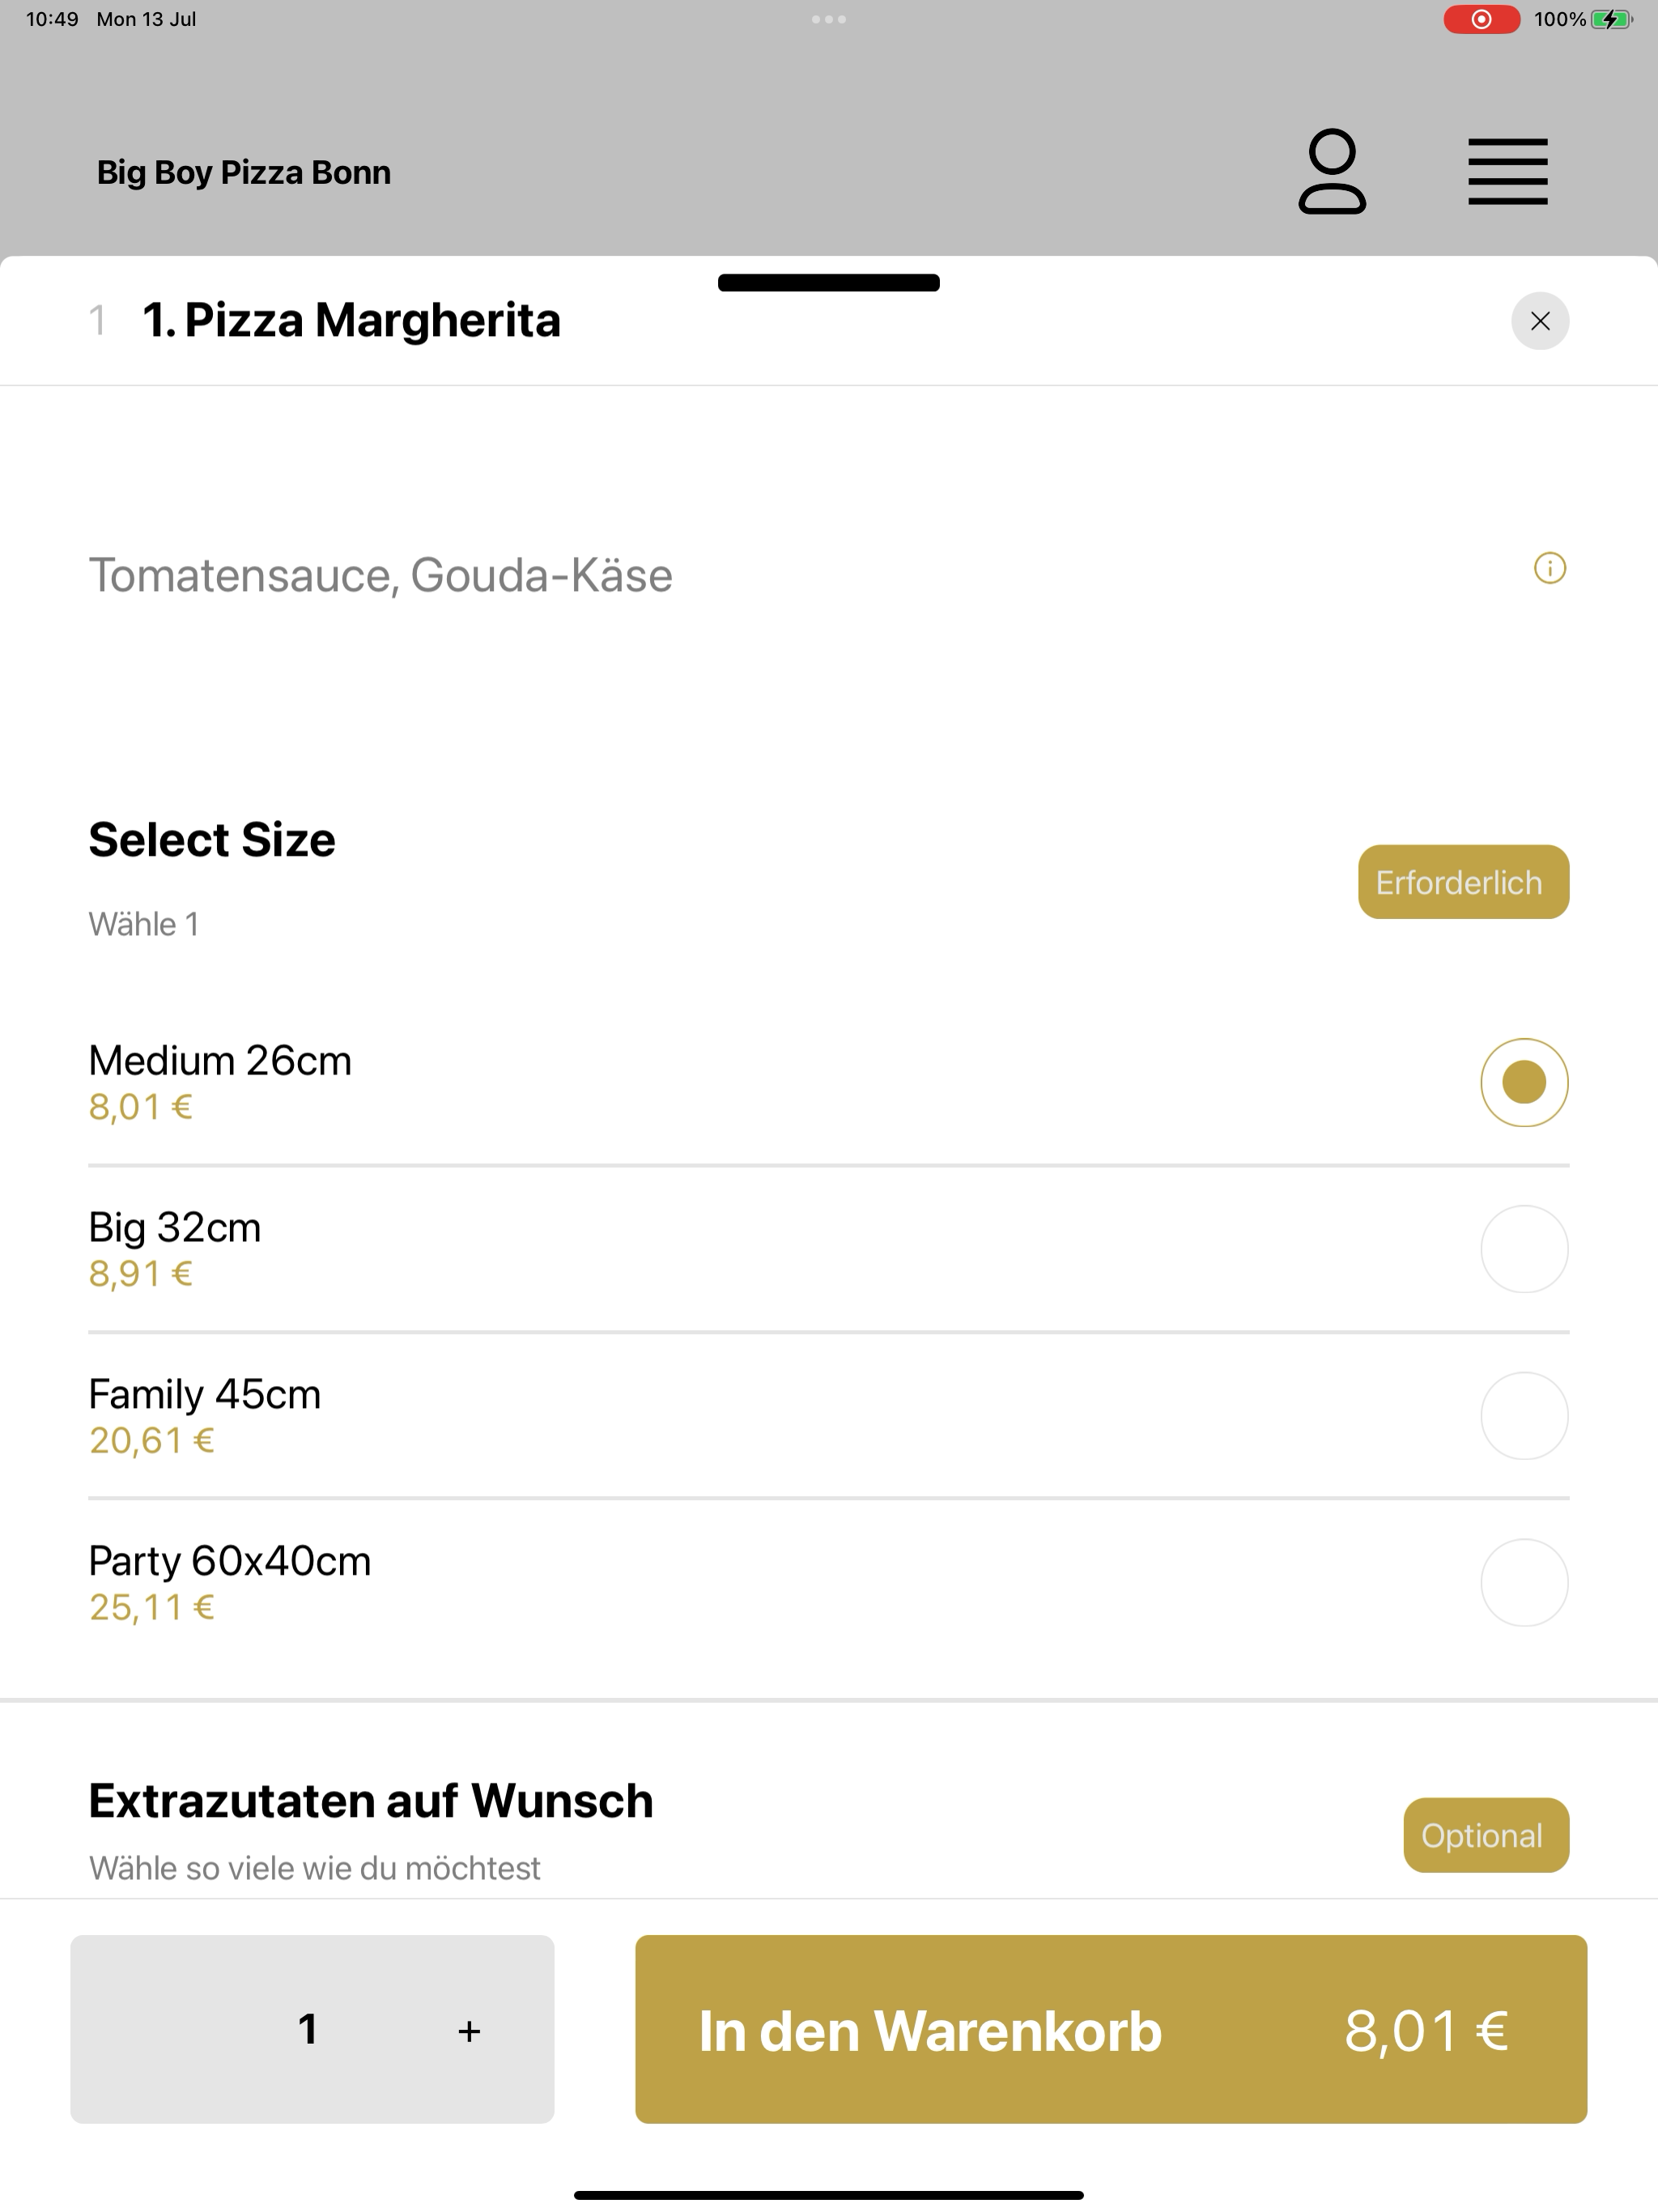The width and height of the screenshot is (1658, 2212).
Task: Increase quantity with the plus icon
Action: click(469, 2030)
